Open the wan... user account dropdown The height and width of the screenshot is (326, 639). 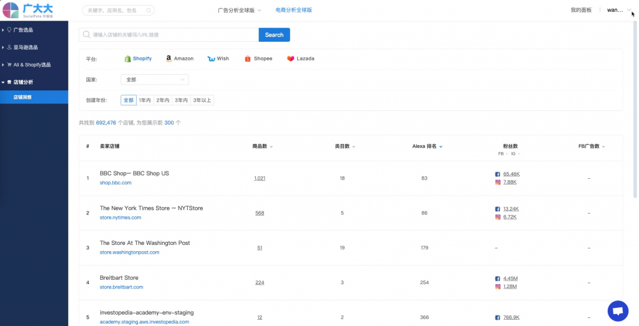[x=618, y=10]
